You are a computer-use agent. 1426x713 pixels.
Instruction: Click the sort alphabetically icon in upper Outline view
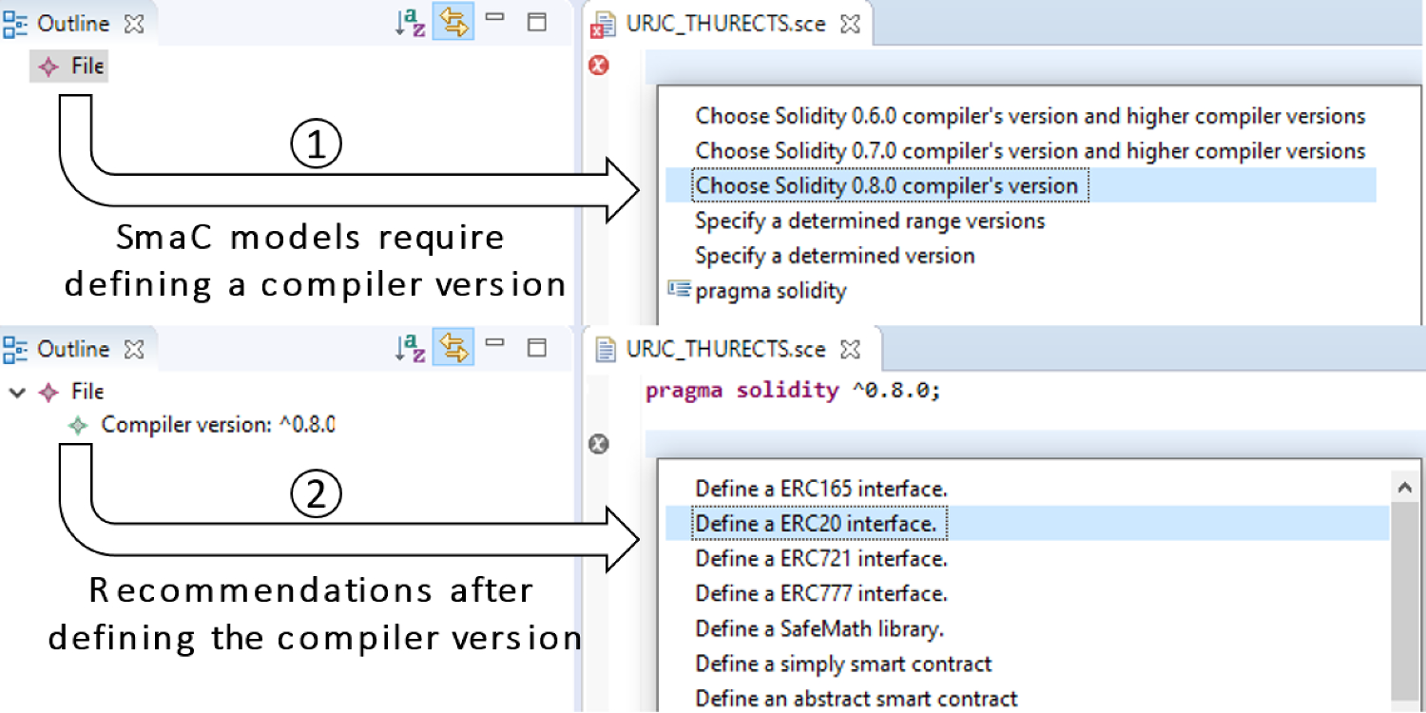coord(411,23)
